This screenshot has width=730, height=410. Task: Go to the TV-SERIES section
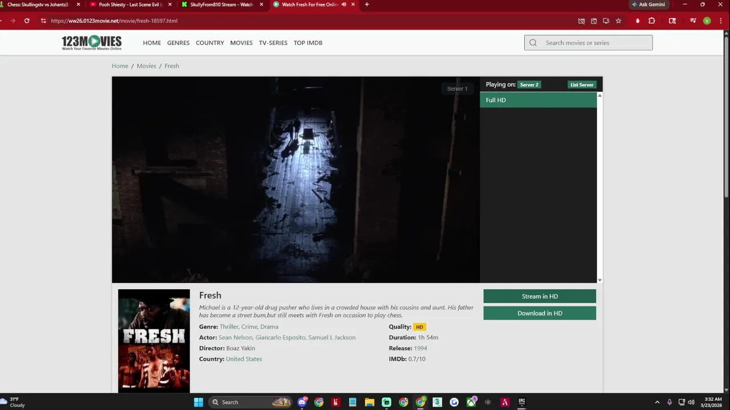[273, 43]
